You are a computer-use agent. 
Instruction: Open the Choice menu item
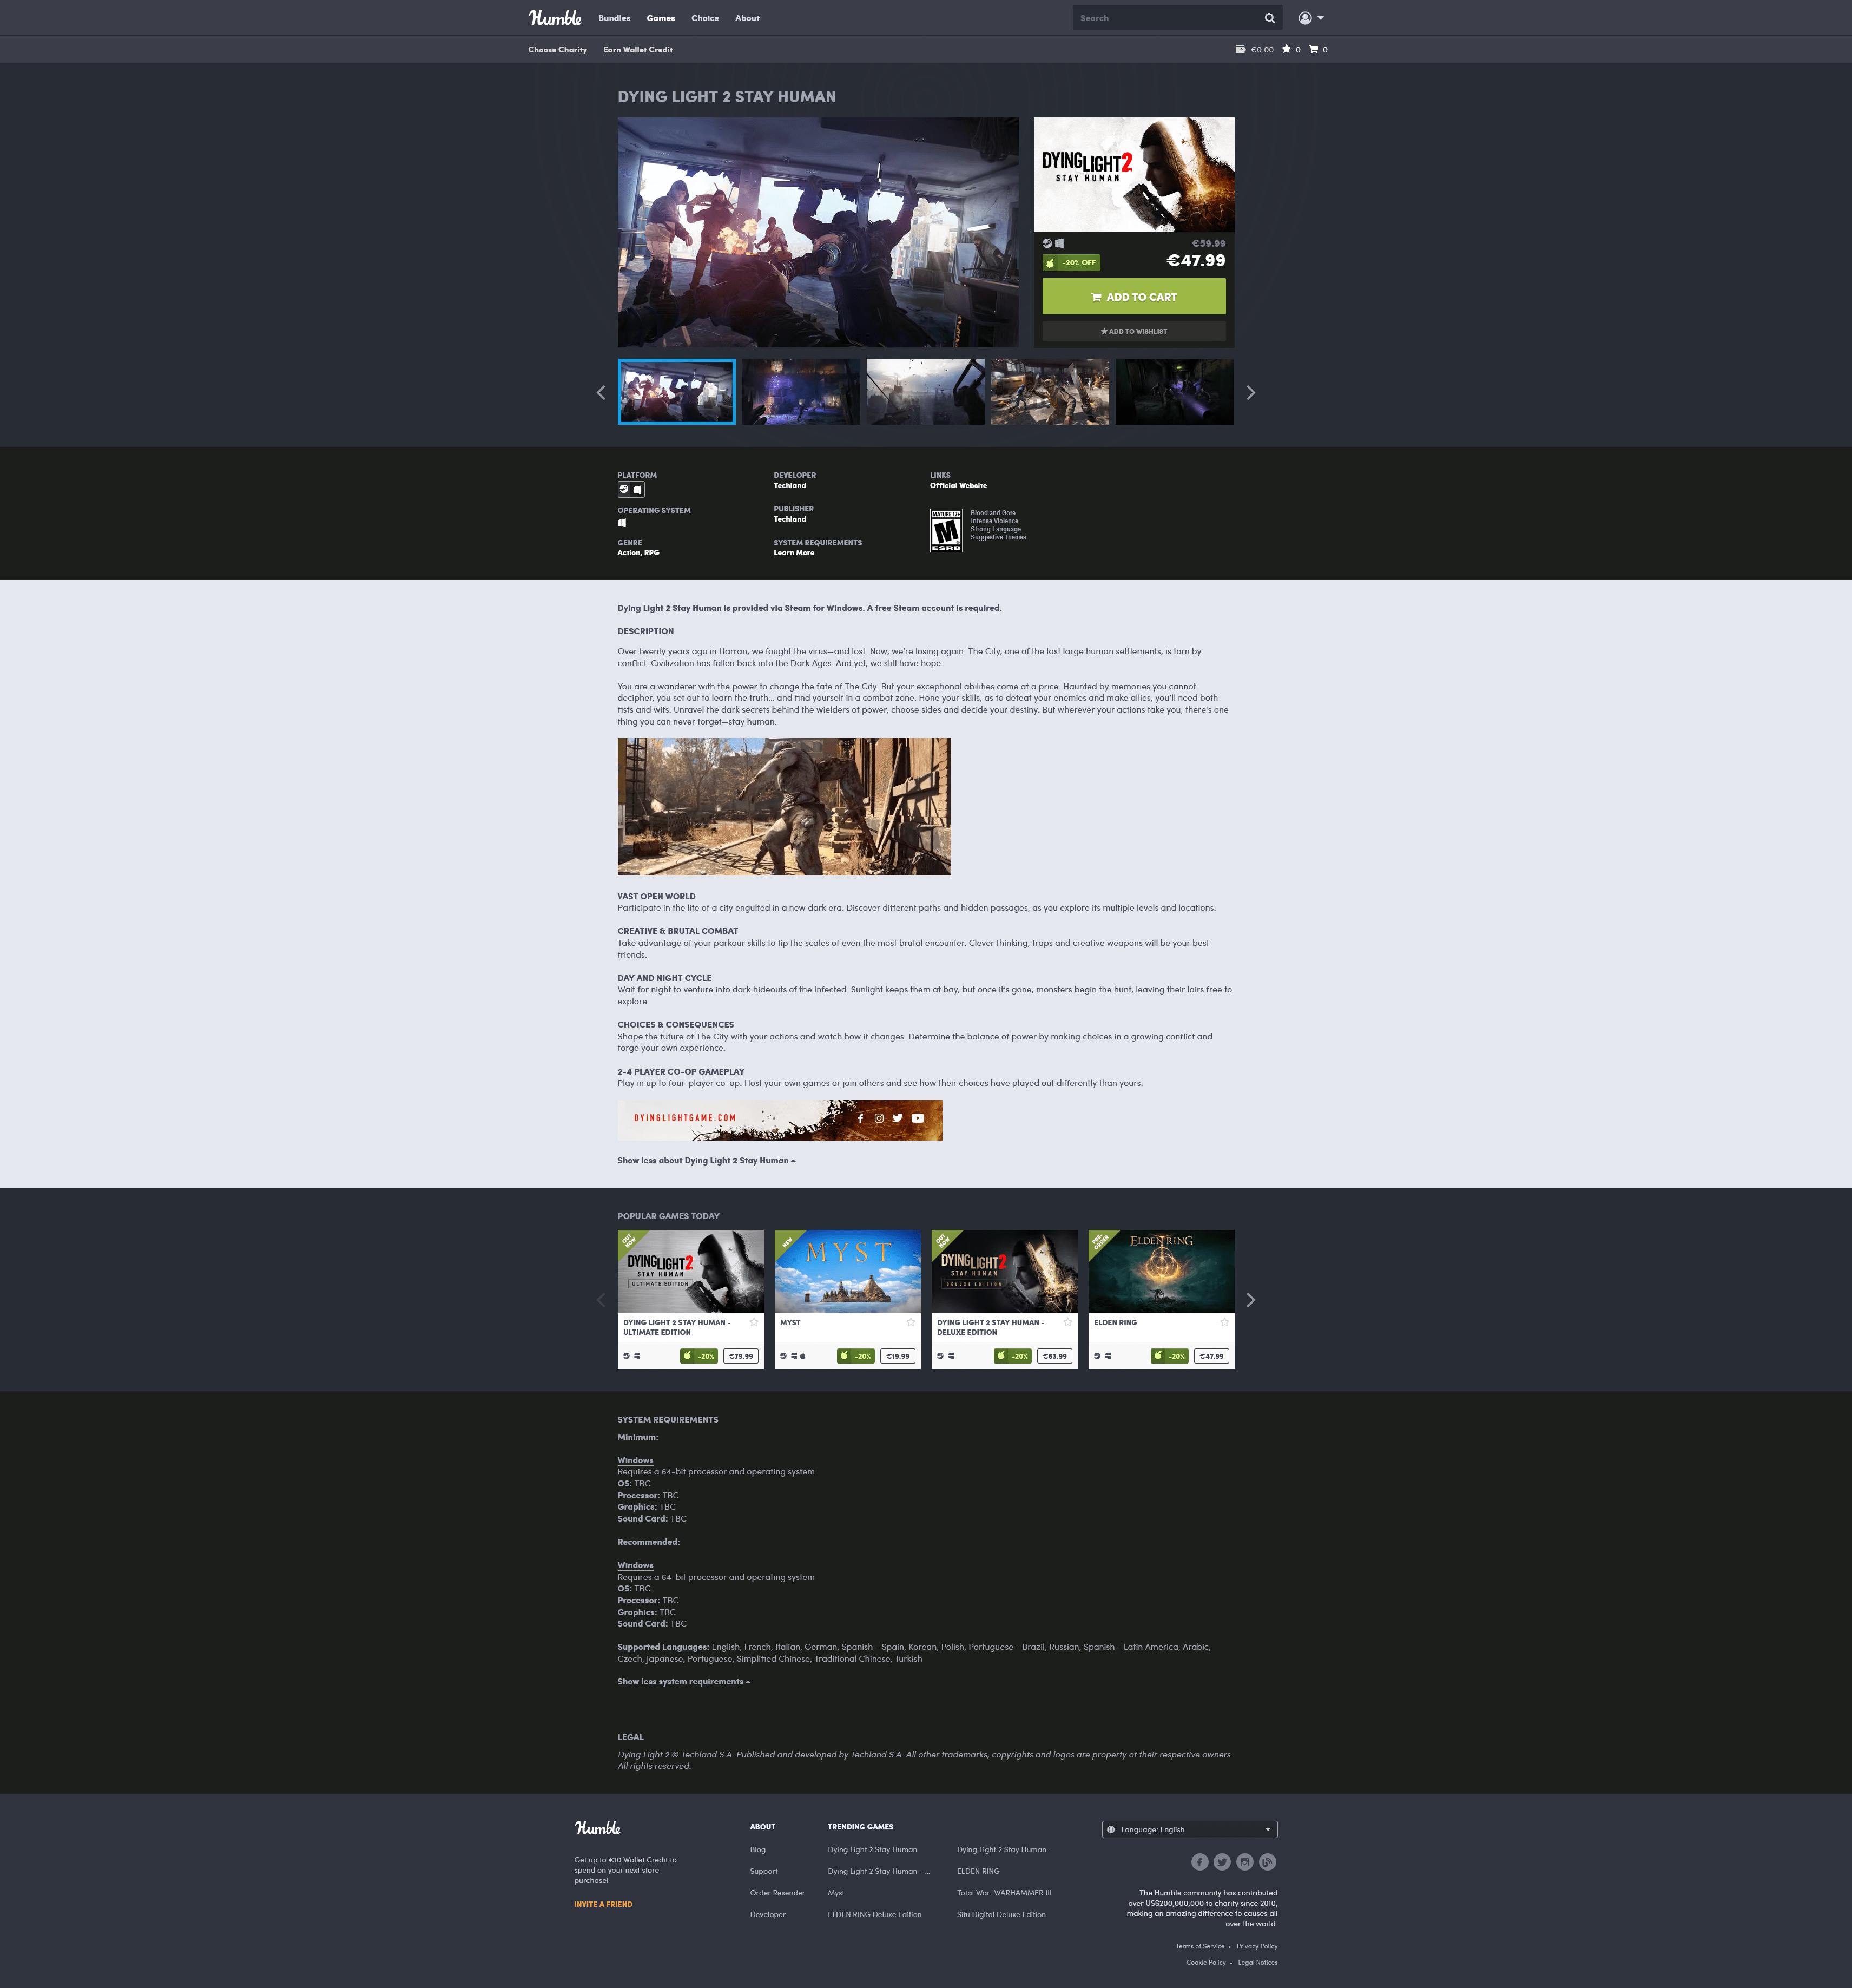pyautogui.click(x=705, y=18)
